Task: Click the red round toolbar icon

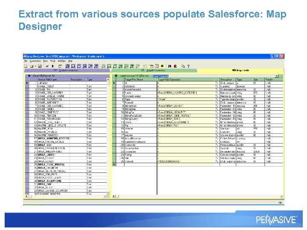Action: [x=175, y=66]
